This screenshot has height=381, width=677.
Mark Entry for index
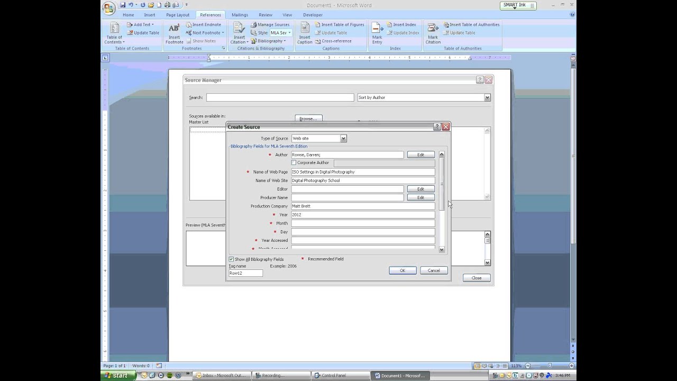(377, 33)
